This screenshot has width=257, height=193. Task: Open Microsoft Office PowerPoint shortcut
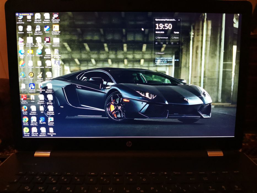(x=35, y=132)
